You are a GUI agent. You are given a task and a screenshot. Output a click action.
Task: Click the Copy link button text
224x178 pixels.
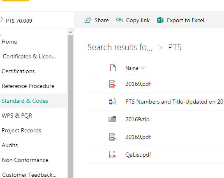138,21
